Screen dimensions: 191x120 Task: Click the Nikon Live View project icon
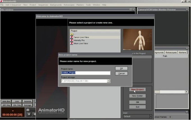point(72,43)
